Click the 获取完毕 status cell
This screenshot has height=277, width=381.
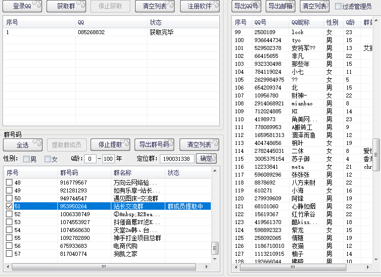pyautogui.click(x=162, y=32)
